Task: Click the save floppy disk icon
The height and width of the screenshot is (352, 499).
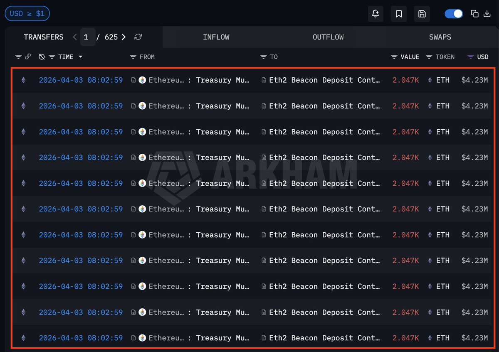Action: click(422, 14)
